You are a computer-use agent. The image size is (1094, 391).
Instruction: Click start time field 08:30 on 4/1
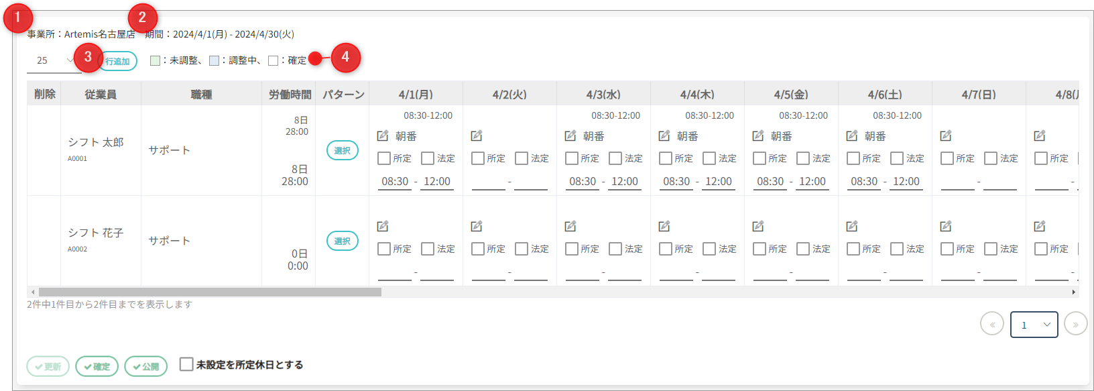(395, 182)
